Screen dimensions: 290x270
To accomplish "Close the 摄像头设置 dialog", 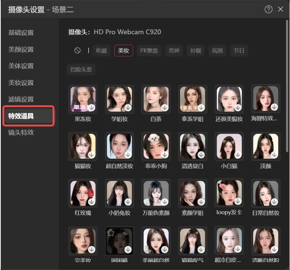I will pyautogui.click(x=280, y=10).
